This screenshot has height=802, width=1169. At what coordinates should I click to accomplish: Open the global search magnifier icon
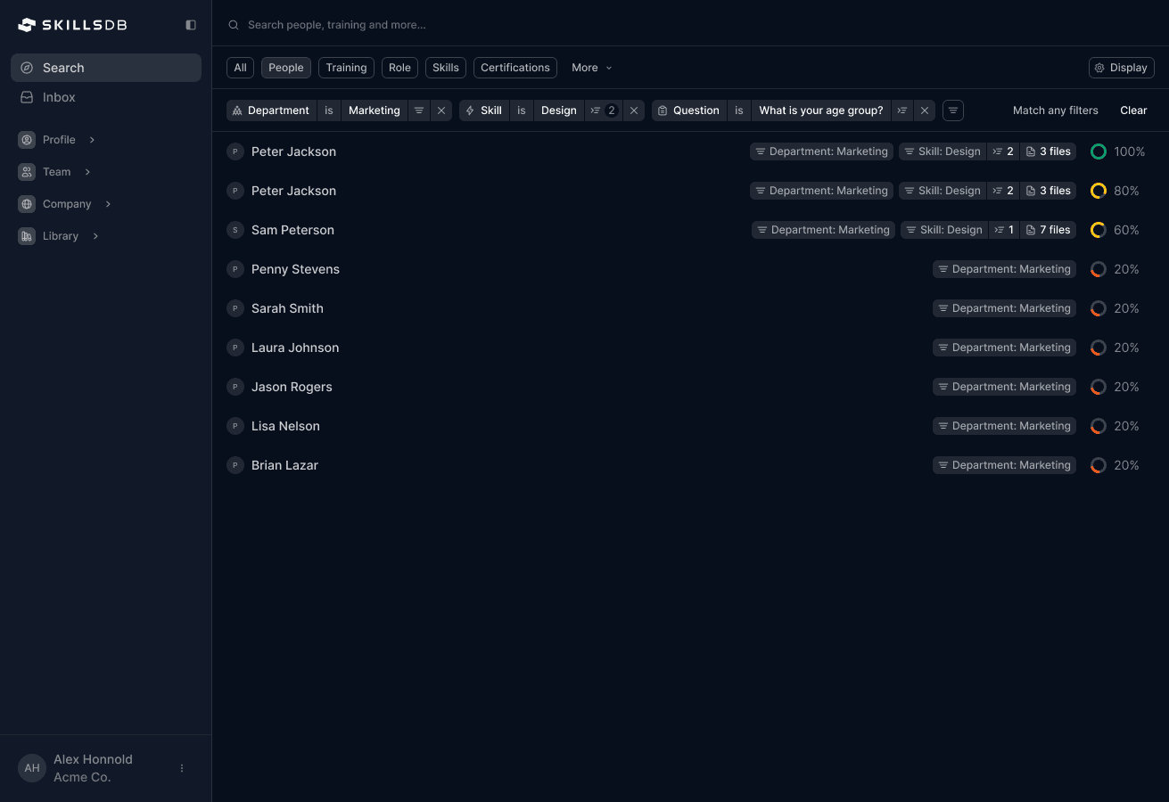(233, 24)
